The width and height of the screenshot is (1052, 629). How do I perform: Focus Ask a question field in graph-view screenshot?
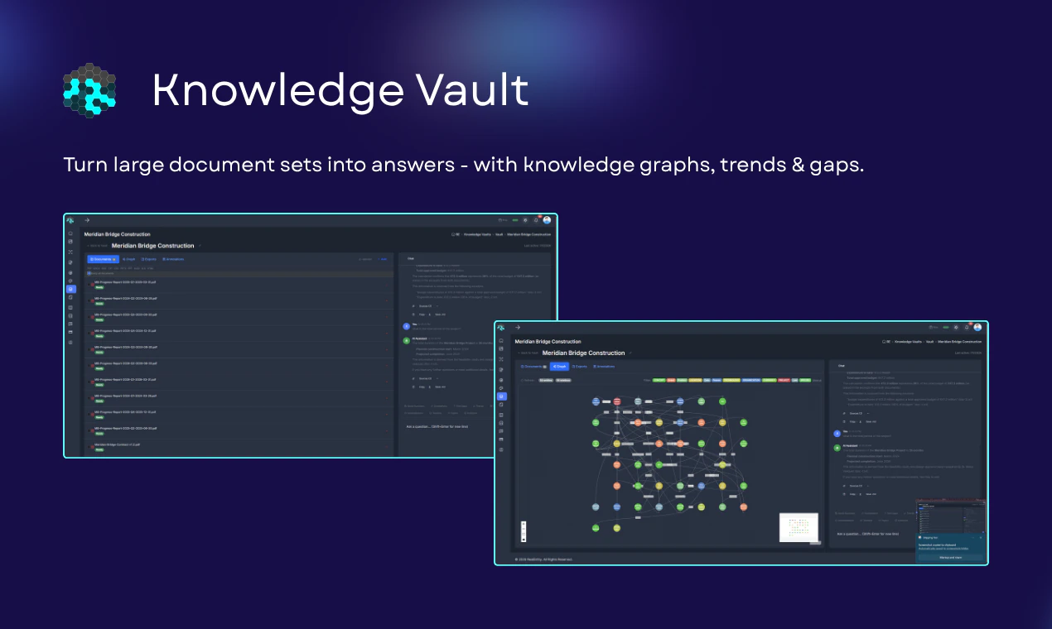pos(867,534)
